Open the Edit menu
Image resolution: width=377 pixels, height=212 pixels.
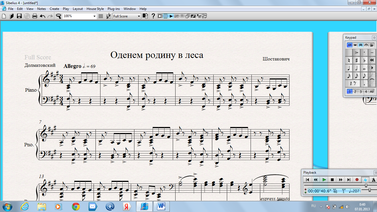click(20, 9)
